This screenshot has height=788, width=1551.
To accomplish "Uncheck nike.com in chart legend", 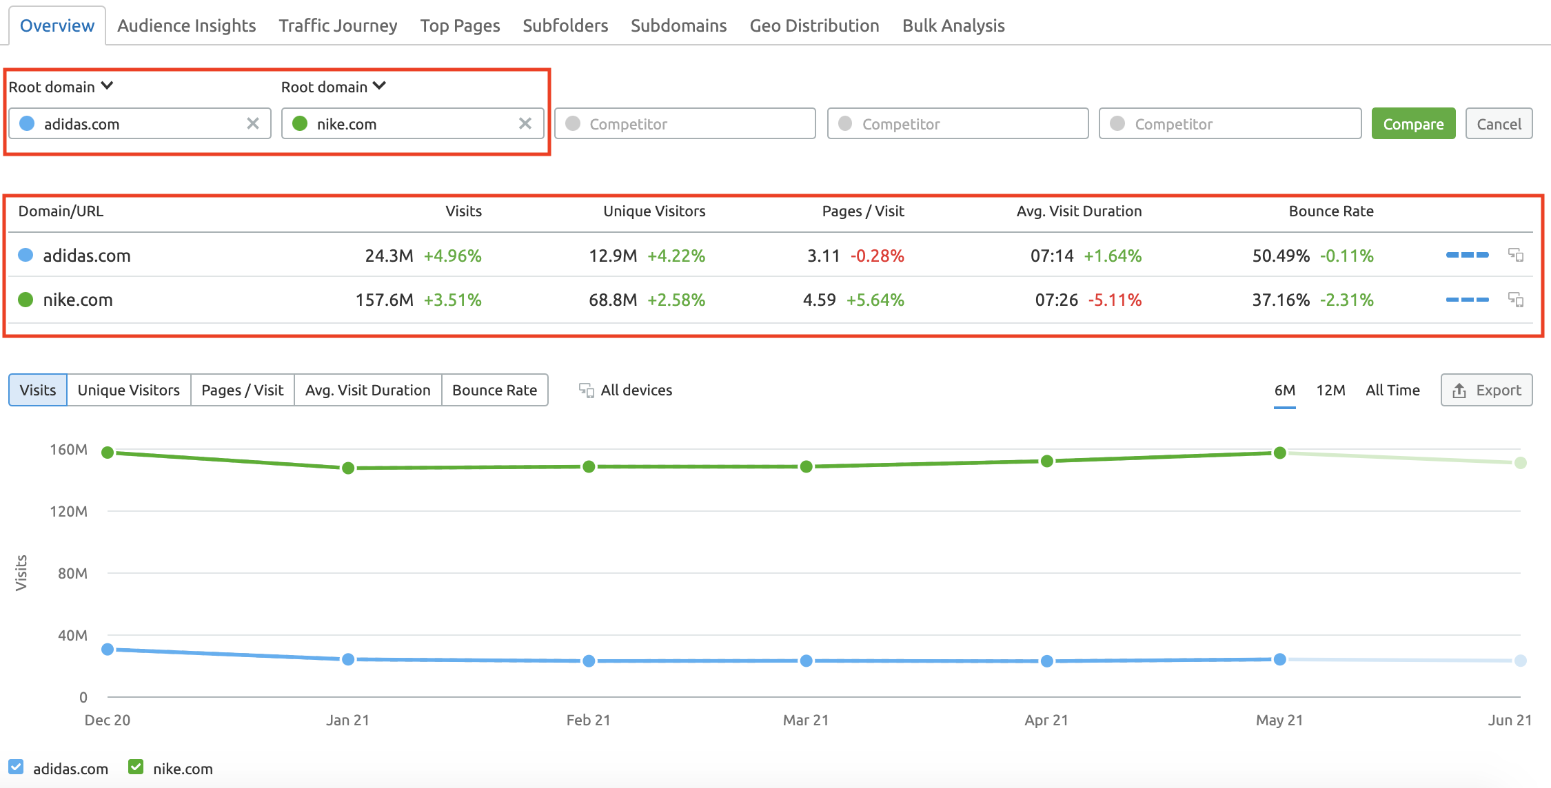I will [x=136, y=767].
